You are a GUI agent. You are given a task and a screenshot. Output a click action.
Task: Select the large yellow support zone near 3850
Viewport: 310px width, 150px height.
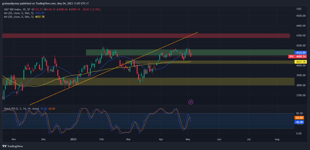click(148, 81)
